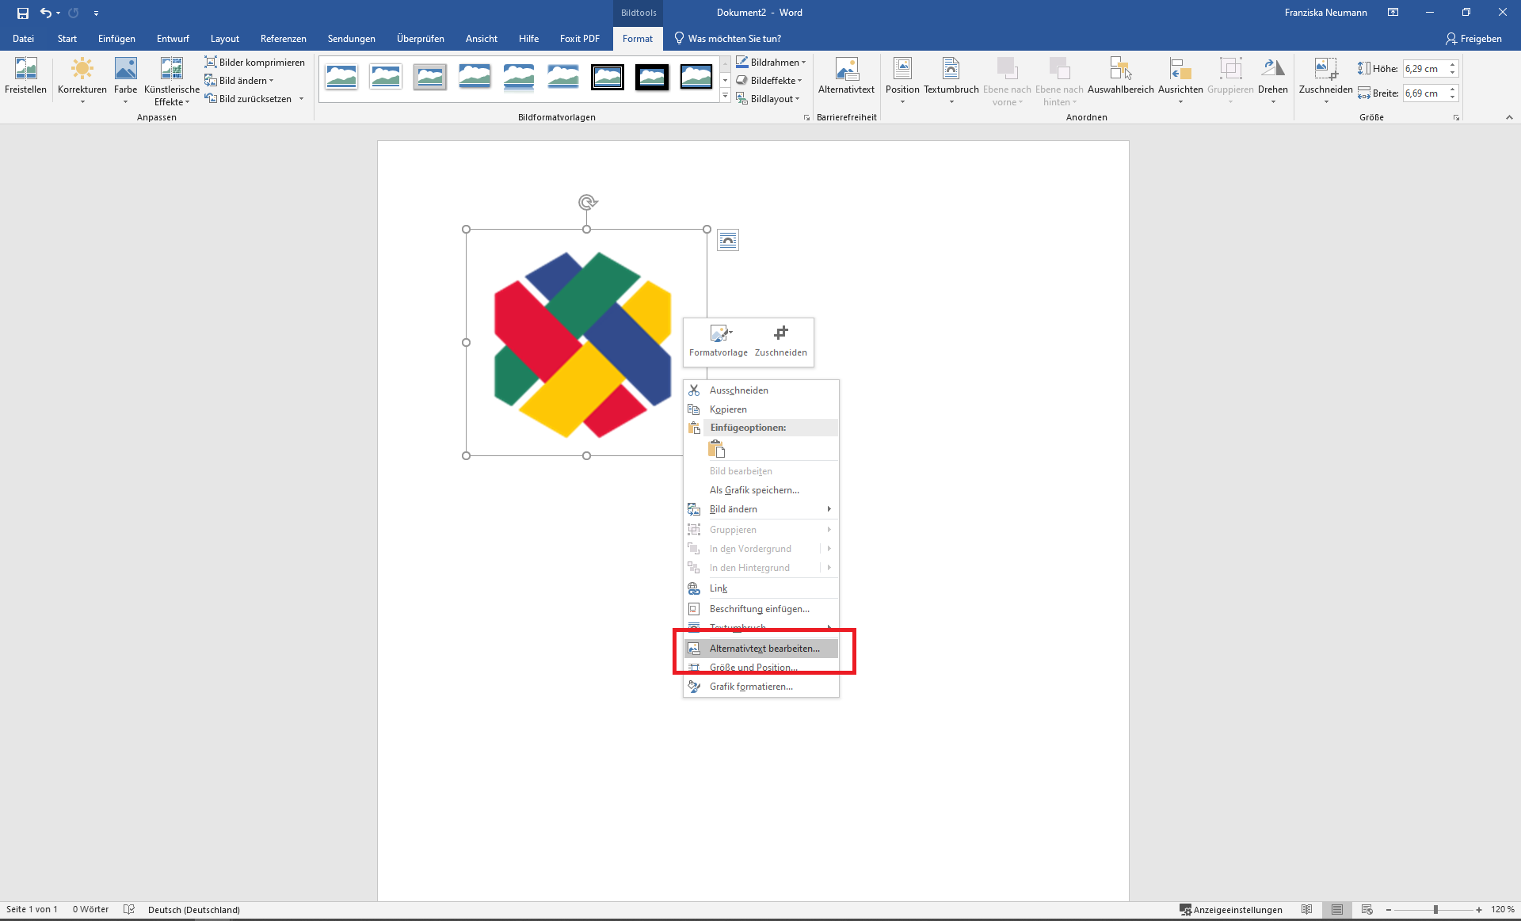The image size is (1521, 921).
Task: Toggle the web layout view in status bar
Action: pos(1367,909)
